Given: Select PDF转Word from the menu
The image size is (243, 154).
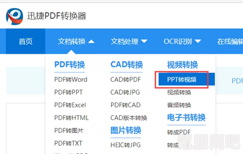Looking at the screenshot, I should coord(71,80).
